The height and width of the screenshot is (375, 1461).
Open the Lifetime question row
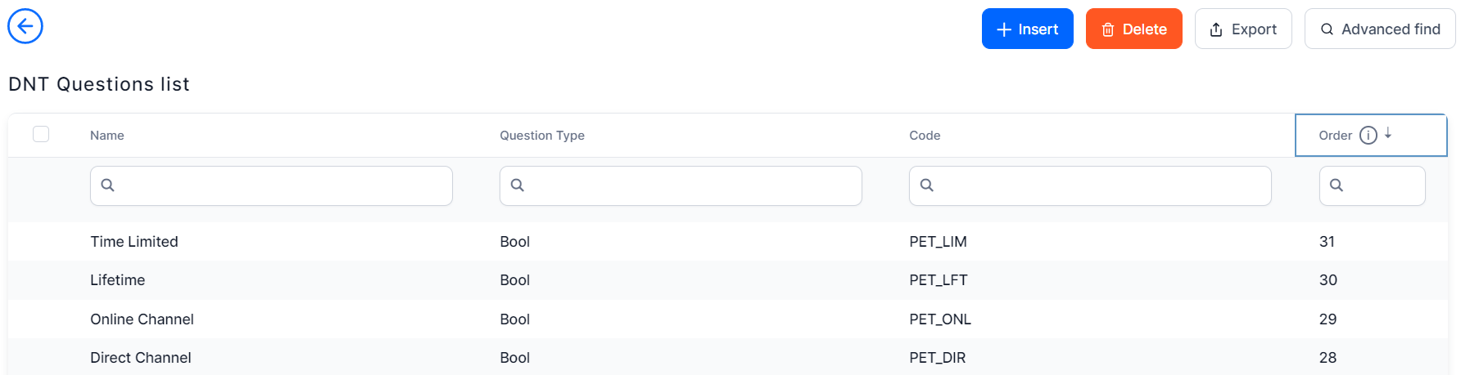[118, 280]
